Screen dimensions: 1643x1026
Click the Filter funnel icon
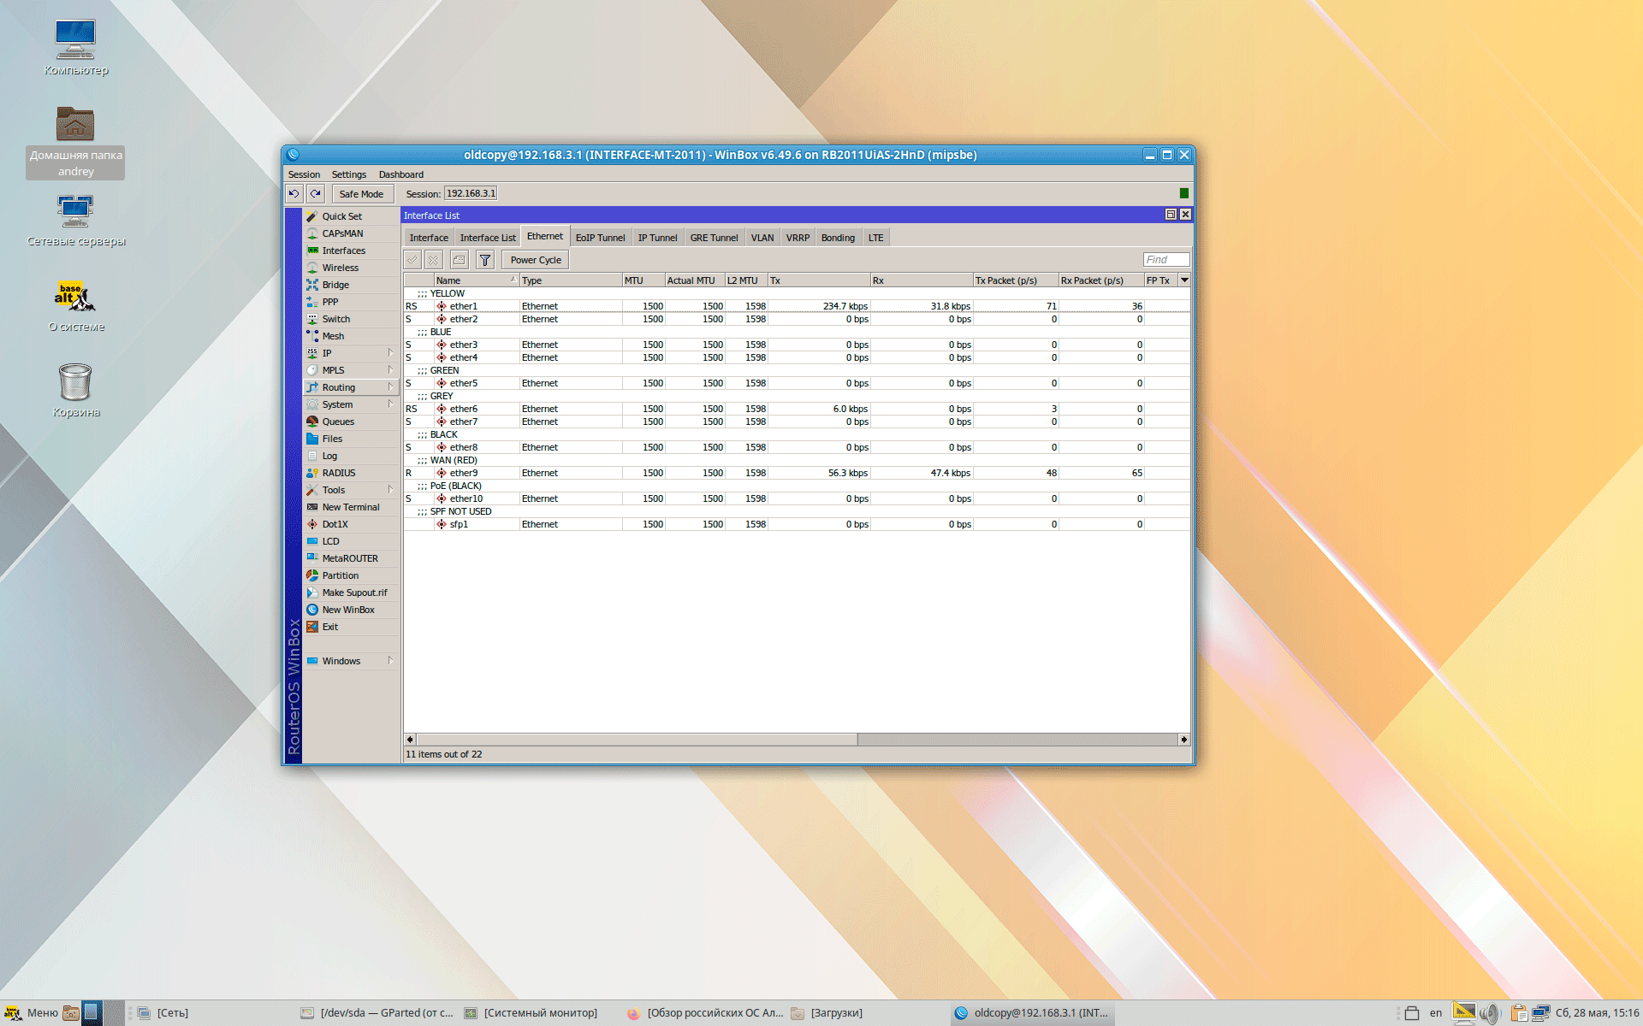pos(485,260)
